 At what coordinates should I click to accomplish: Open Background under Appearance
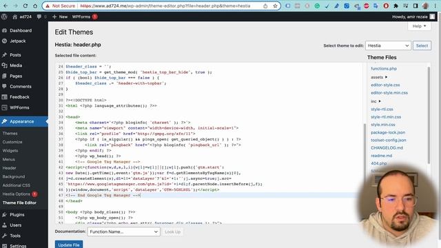[14, 176]
